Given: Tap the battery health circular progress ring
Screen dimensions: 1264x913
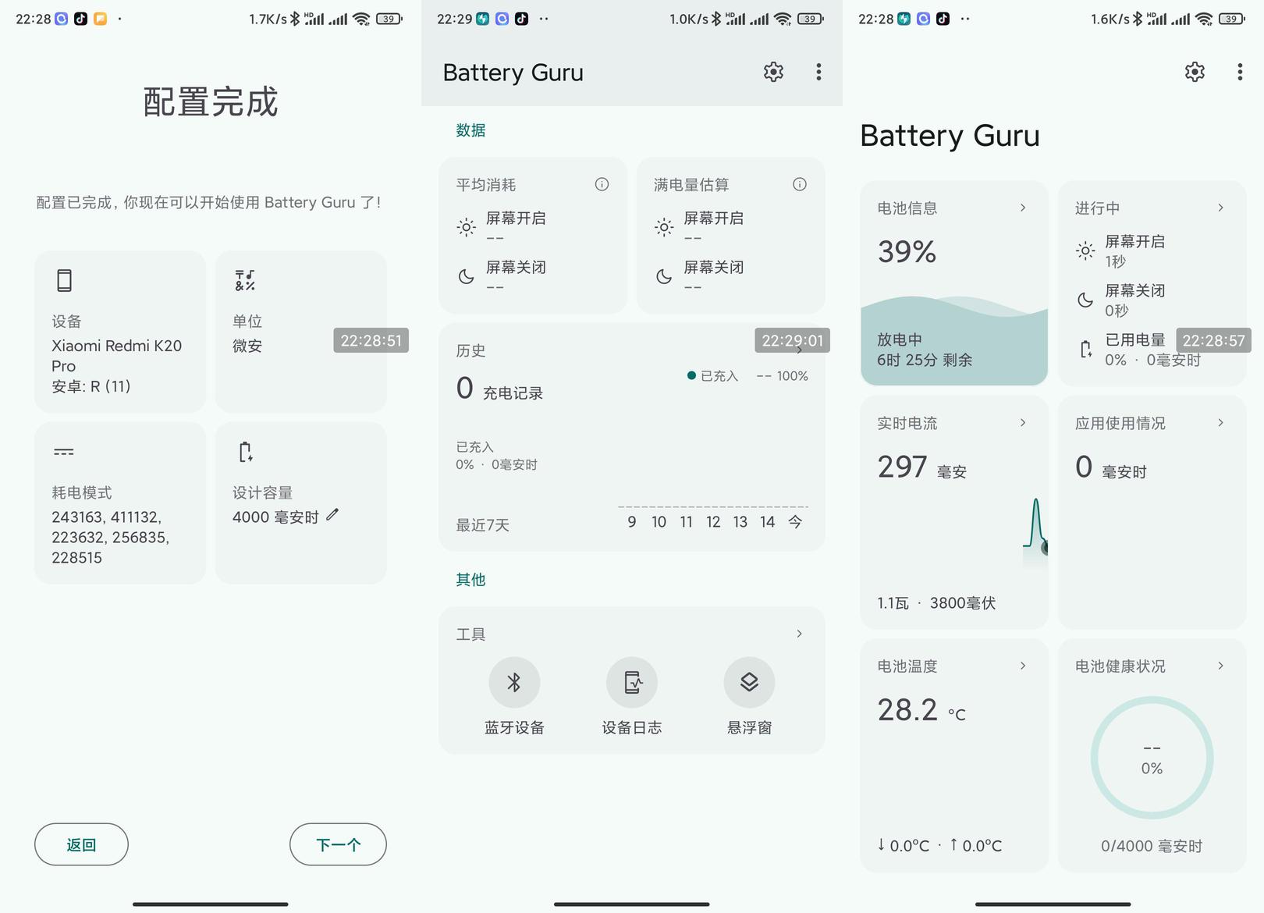Looking at the screenshot, I should pos(1152,758).
